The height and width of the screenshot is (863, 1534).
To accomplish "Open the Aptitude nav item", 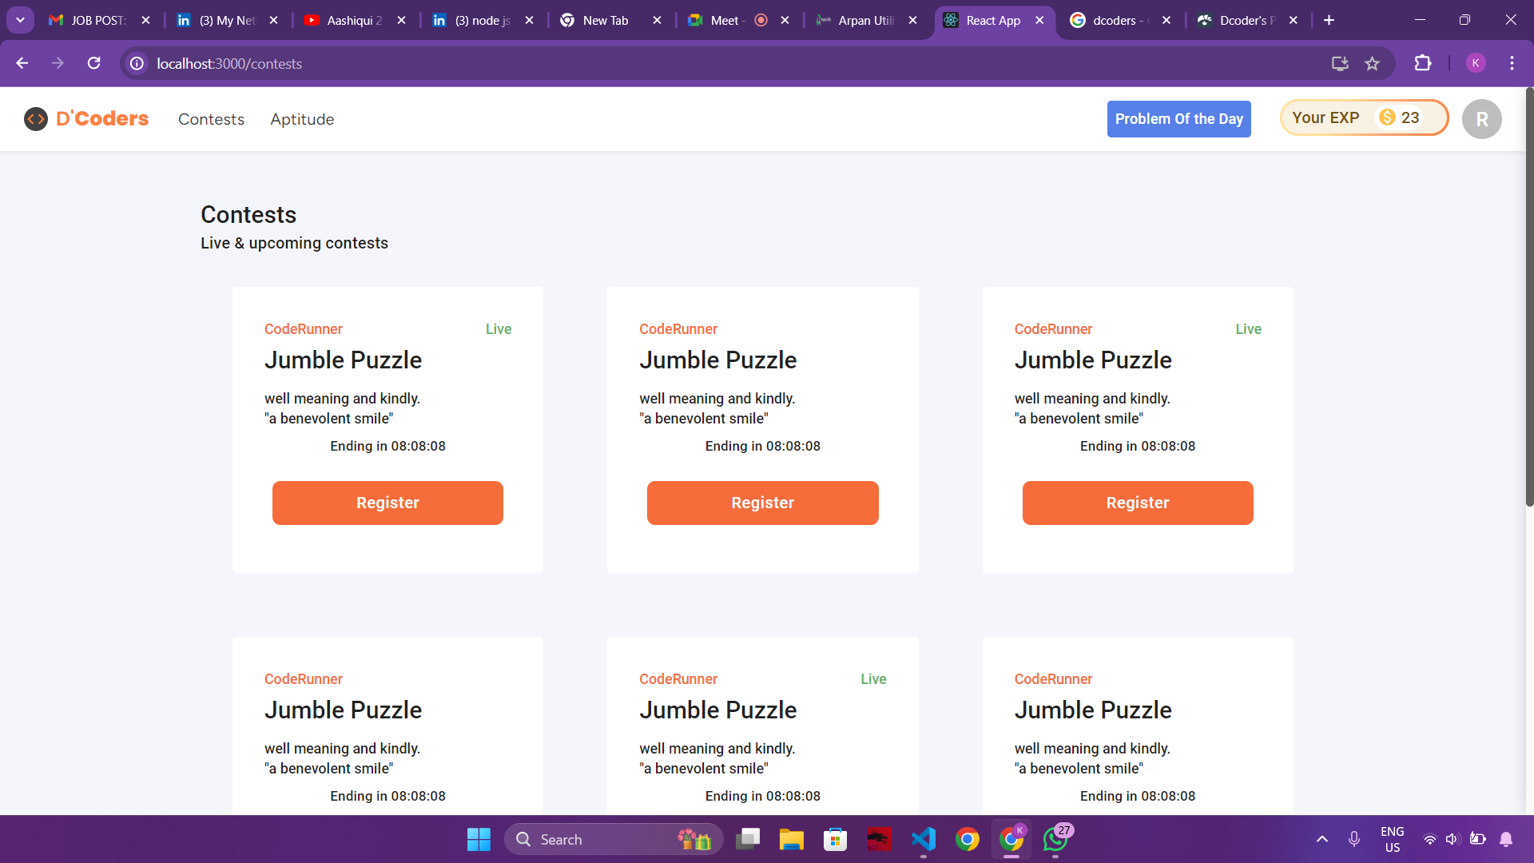I will [302, 119].
